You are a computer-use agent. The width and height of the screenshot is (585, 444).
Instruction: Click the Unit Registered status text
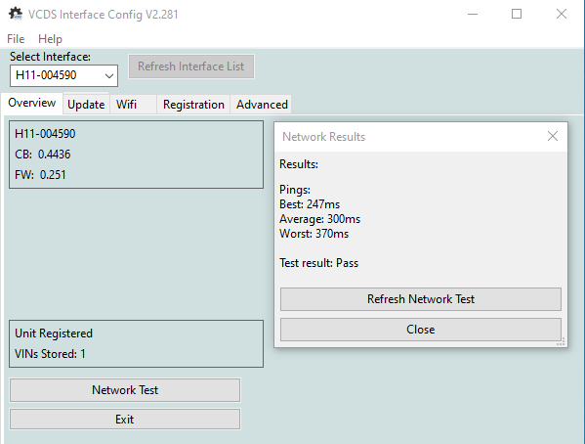(x=54, y=333)
